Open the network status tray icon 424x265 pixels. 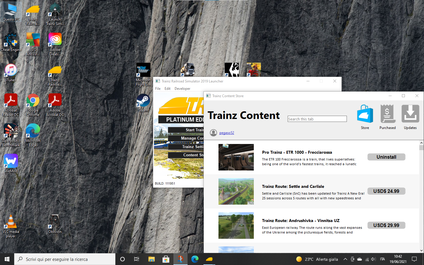coord(367,259)
